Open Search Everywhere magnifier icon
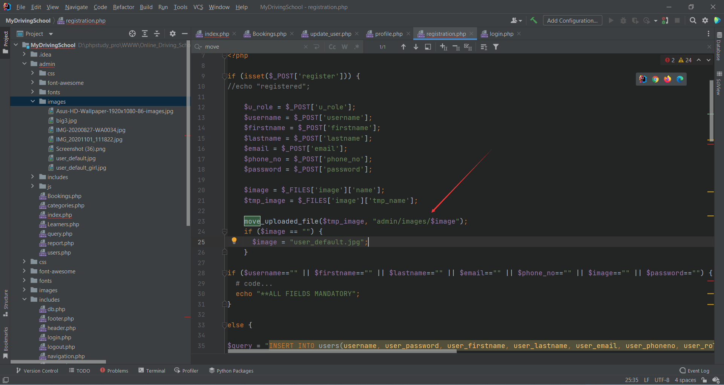This screenshot has width=724, height=385. click(x=693, y=20)
